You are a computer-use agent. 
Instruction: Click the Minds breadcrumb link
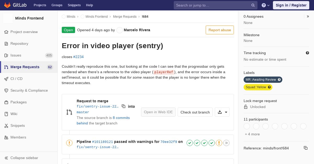tap(71, 17)
